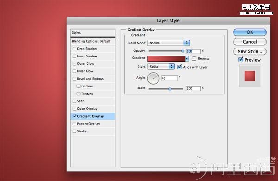Select the Bevel and Emboss label
Screen dimensions: 278x181
click(90, 79)
